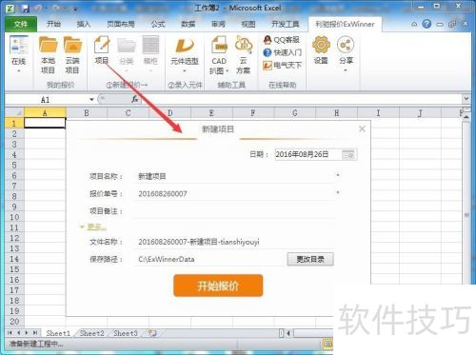Expand the 在线 dropdown arrow
Image resolution: width=476 pixels, height=355 pixels.
(18, 70)
